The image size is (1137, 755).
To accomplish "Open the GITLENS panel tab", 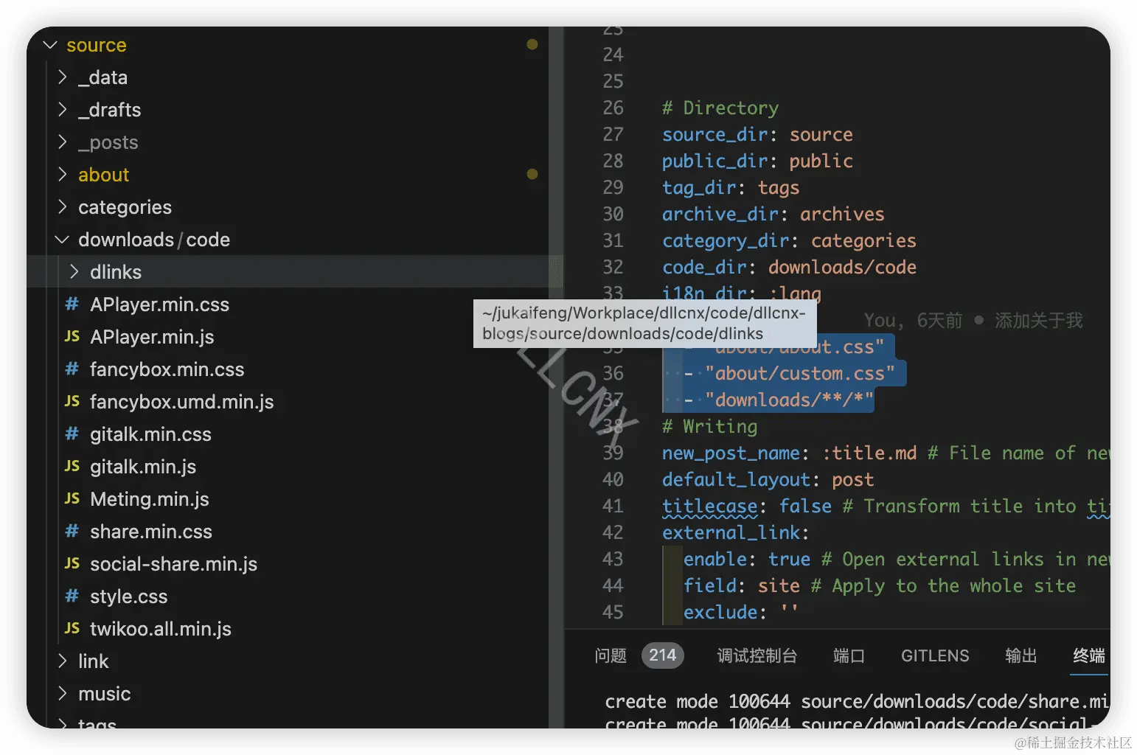I will 935,655.
